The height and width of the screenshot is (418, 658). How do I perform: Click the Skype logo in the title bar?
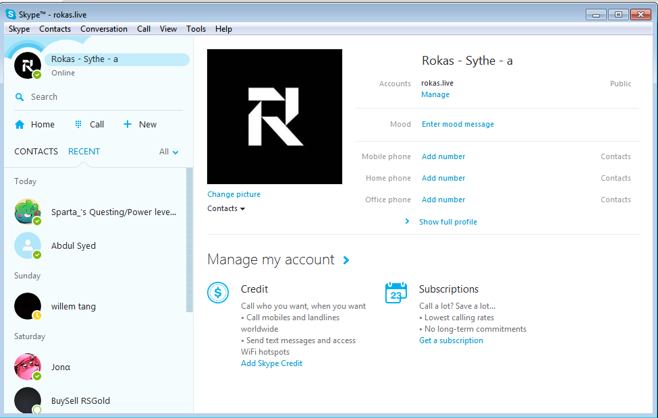click(11, 14)
